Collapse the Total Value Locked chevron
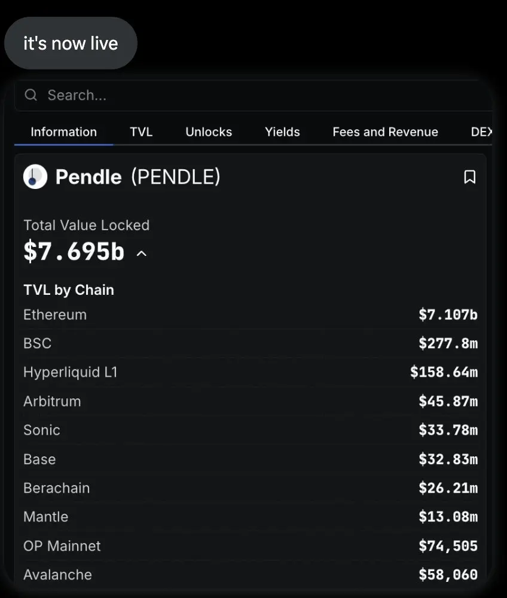The width and height of the screenshot is (507, 598). pyautogui.click(x=142, y=253)
